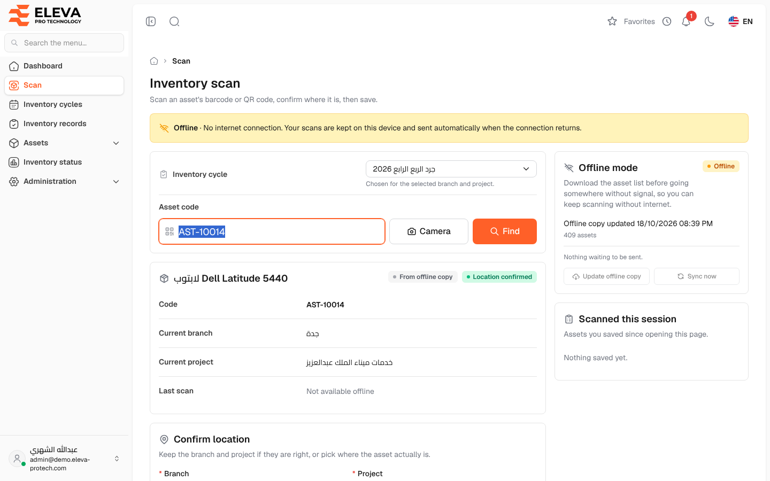Expand the Assets submenu chevron
Screen dimensions: 770x481
tap(116, 143)
